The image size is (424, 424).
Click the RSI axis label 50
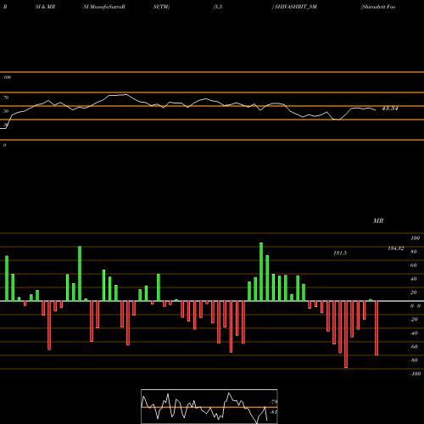pyautogui.click(x=6, y=111)
